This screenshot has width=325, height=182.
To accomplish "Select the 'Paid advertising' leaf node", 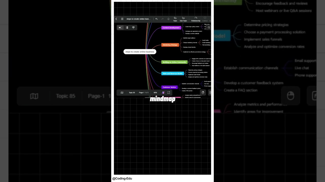I will [x=206, y=45].
